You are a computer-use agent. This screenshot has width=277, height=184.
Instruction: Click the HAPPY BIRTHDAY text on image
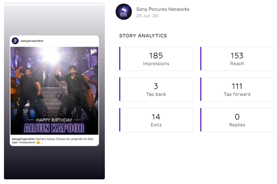pyautogui.click(x=54, y=120)
